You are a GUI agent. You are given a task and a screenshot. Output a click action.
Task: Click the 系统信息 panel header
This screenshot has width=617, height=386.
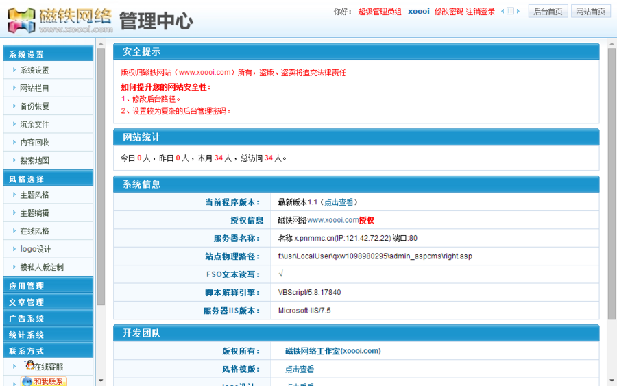[356, 184]
